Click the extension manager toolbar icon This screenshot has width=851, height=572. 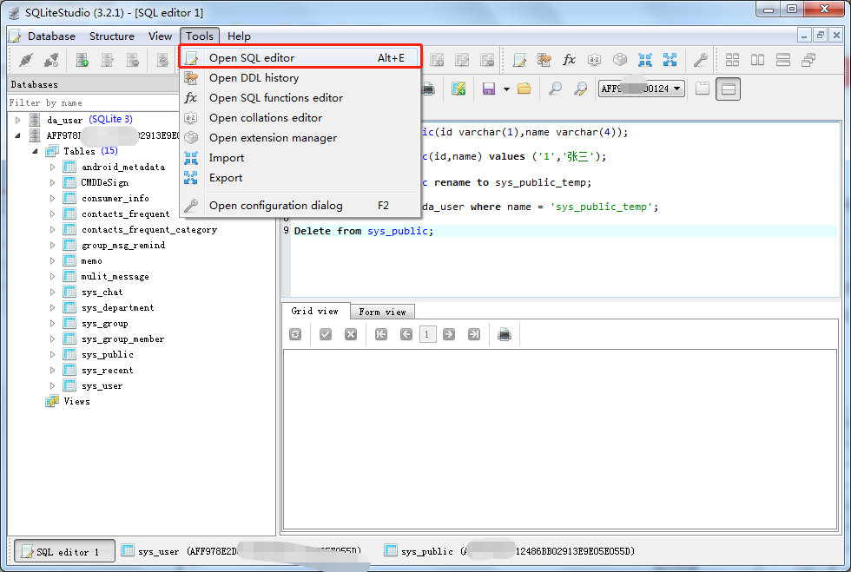(620, 60)
